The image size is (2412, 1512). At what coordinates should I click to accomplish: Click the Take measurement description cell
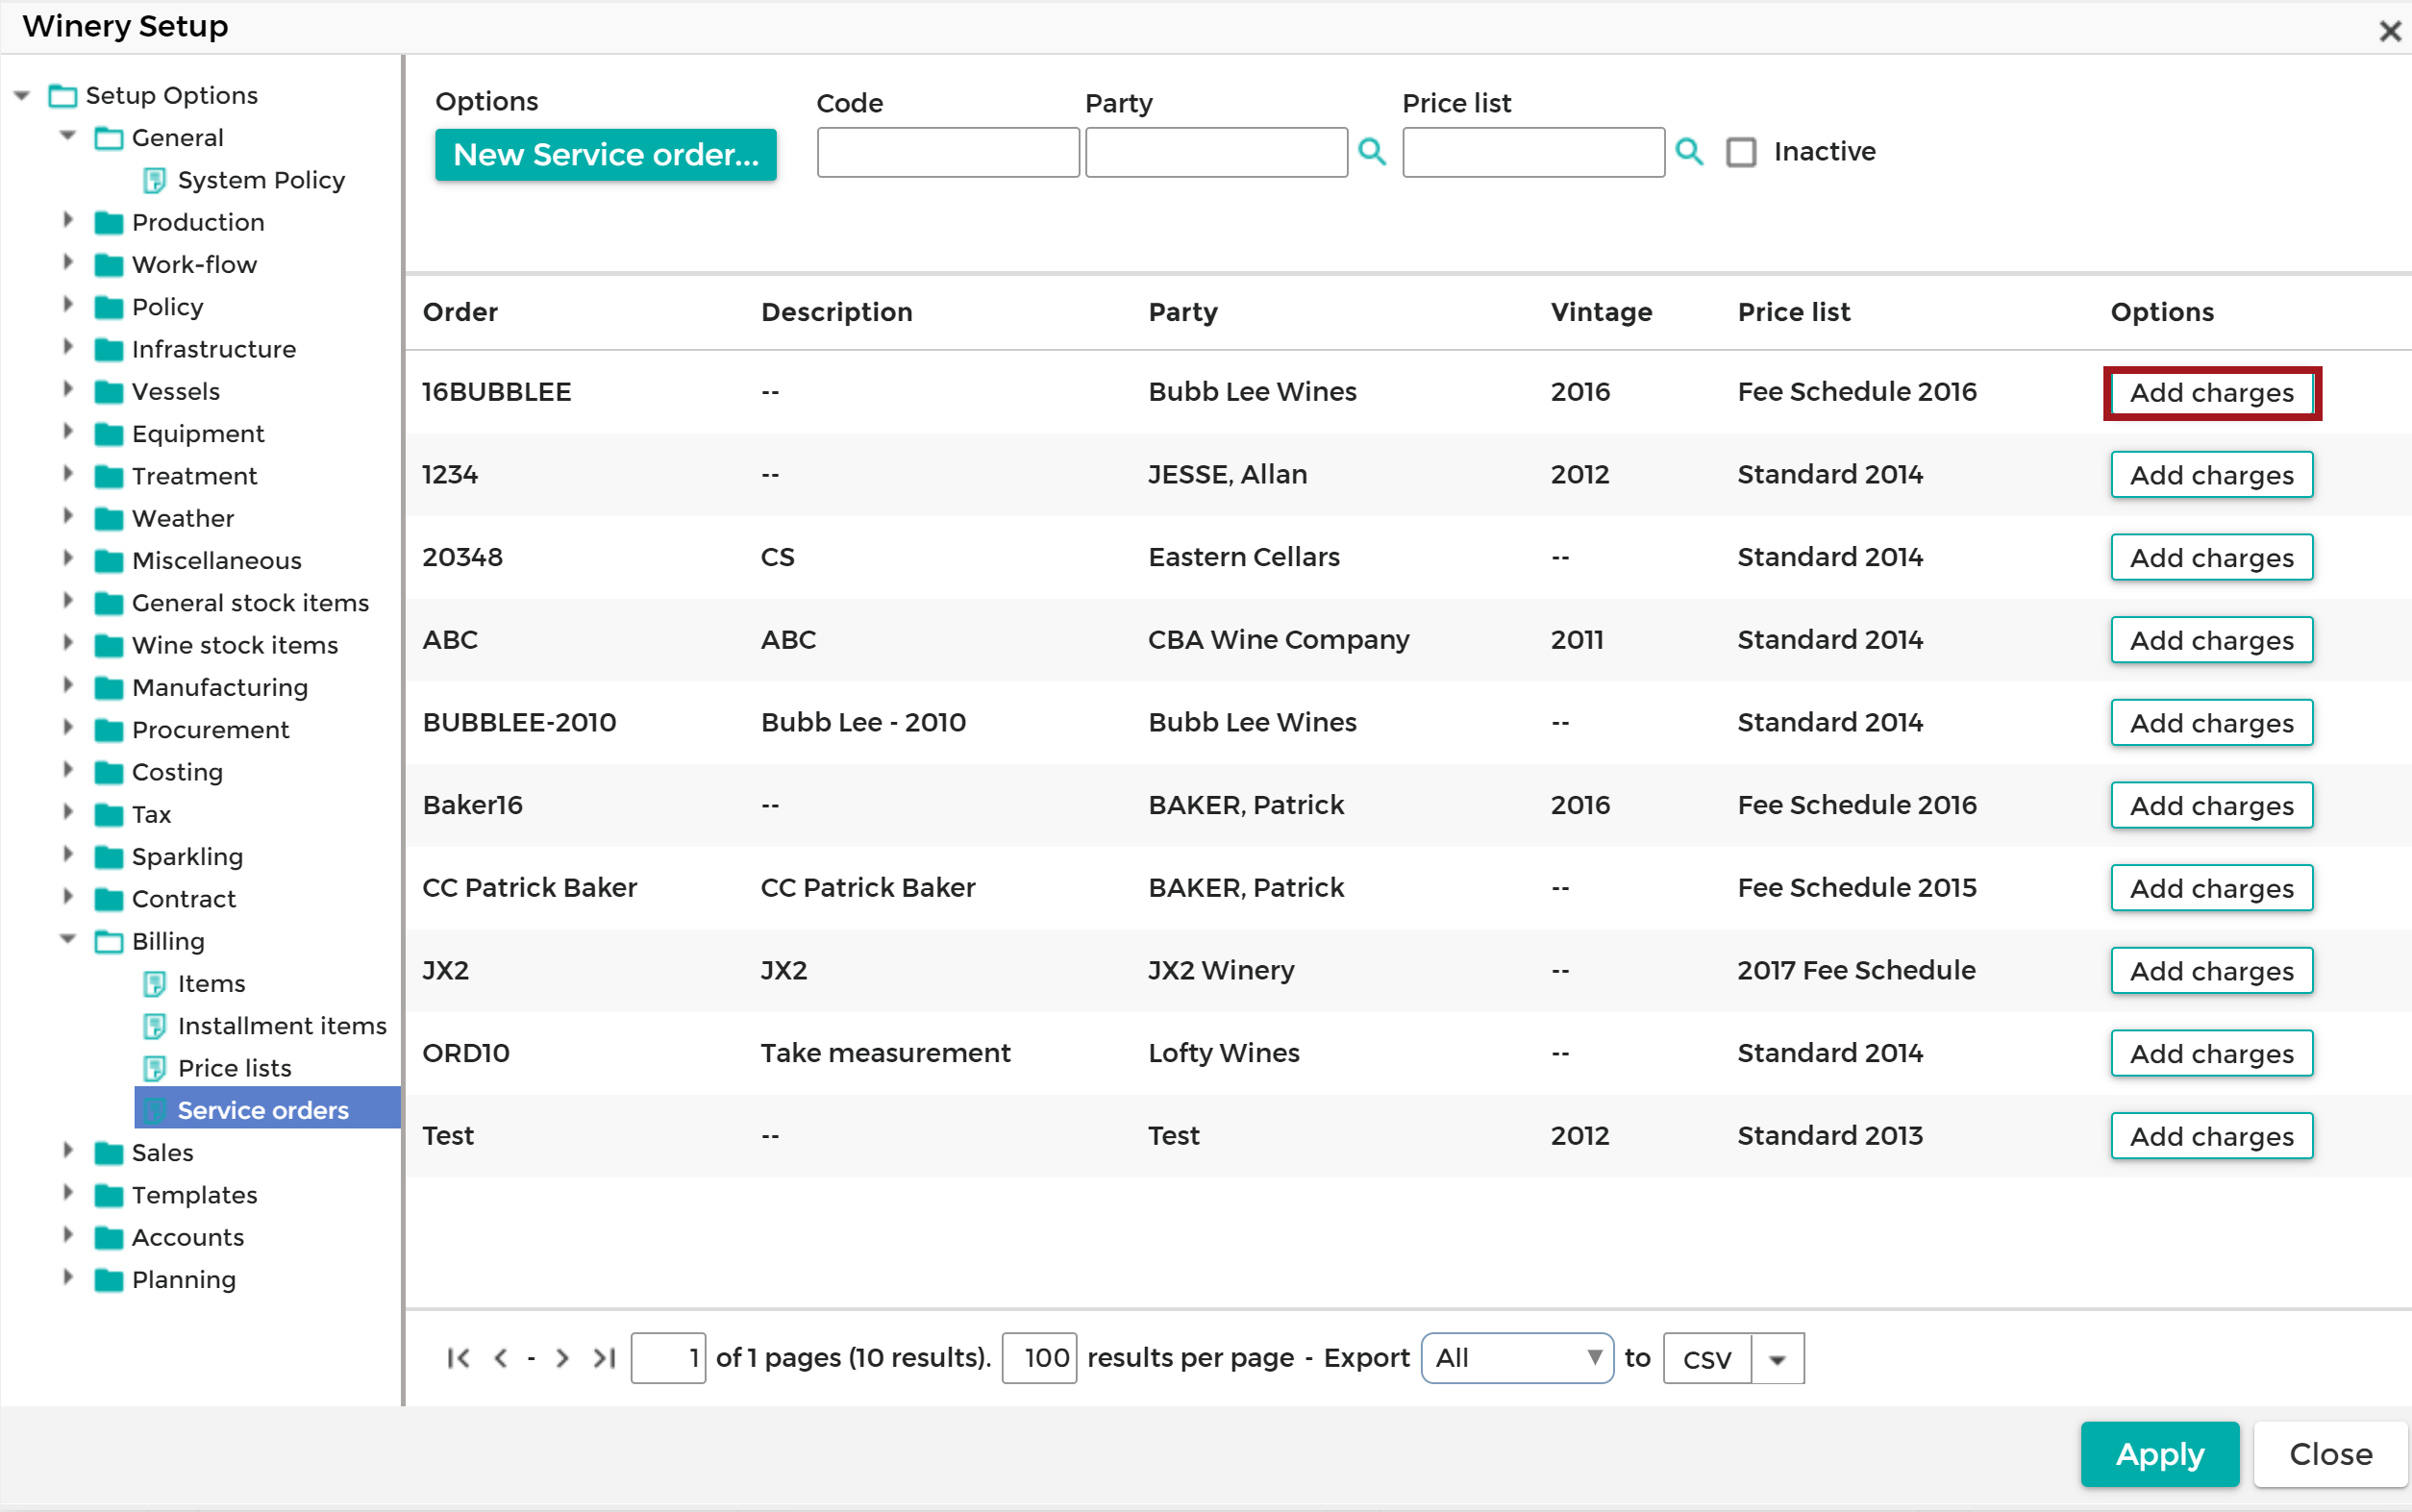[x=885, y=1054]
